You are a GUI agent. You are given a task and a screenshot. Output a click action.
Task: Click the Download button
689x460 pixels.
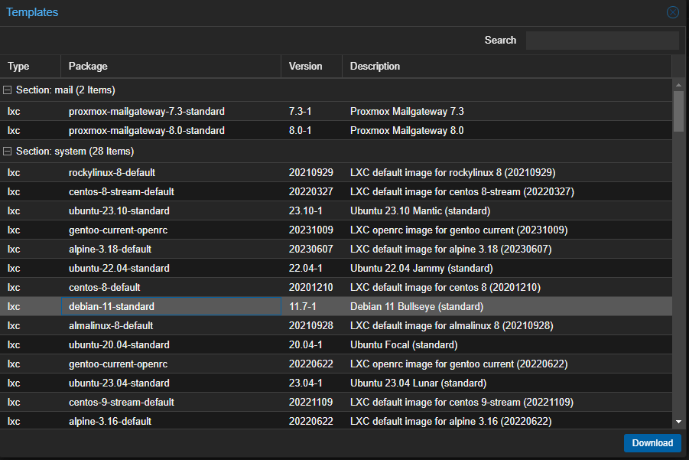pos(652,443)
